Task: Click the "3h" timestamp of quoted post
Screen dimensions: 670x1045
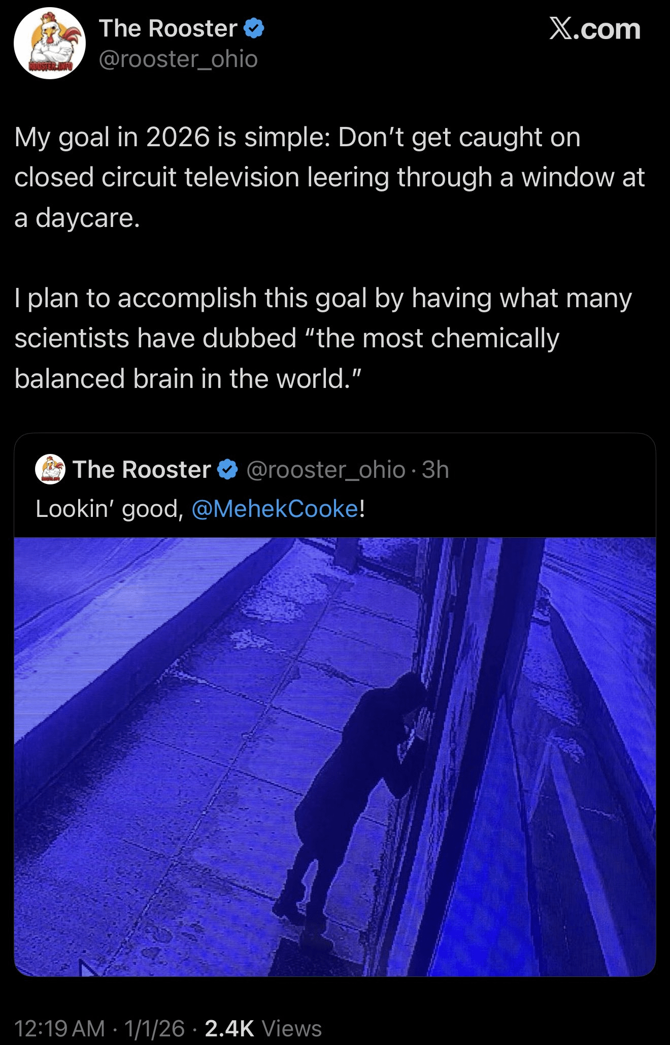Action: 435,470
